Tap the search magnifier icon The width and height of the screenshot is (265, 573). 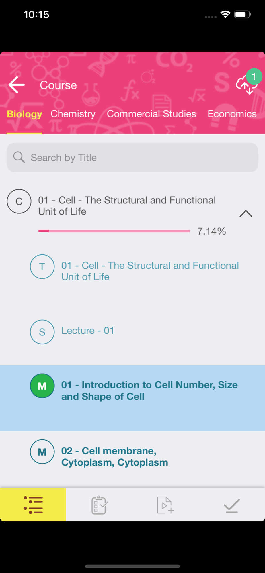(19, 157)
